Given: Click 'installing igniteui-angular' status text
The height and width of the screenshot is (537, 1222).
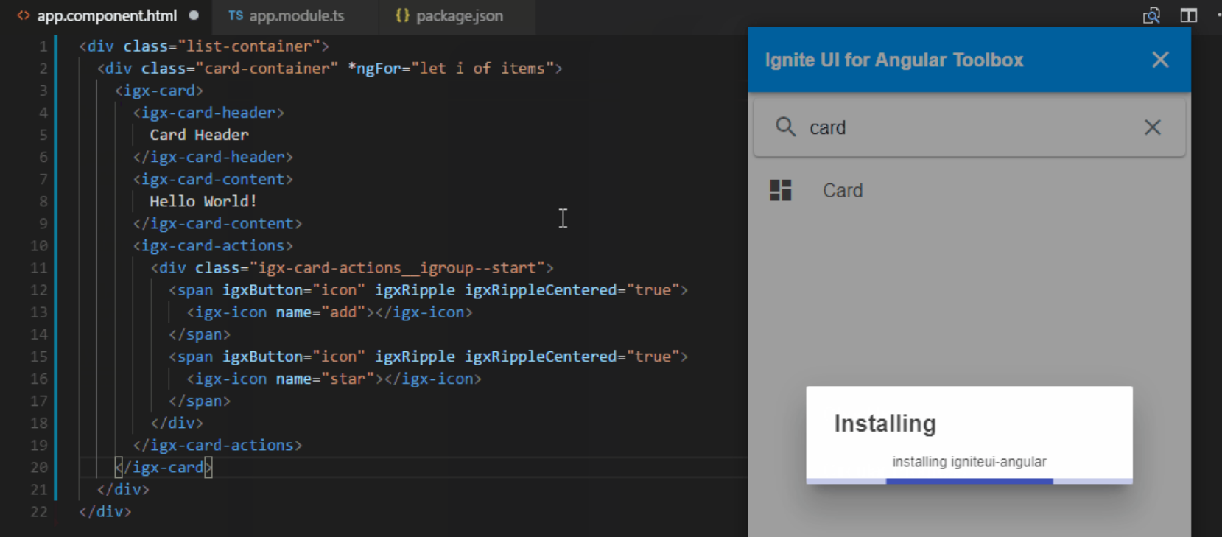Looking at the screenshot, I should pos(969,462).
